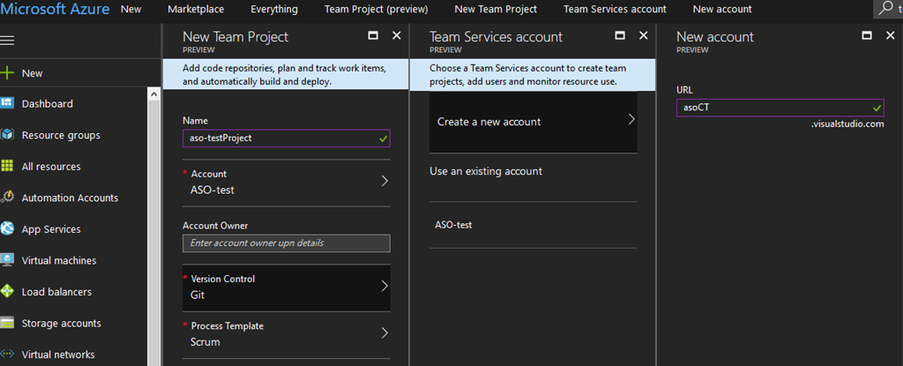Screen dimensions: 903x366
Task: Toggle the hamburger menu to collapse sidebar
Action: (8, 41)
